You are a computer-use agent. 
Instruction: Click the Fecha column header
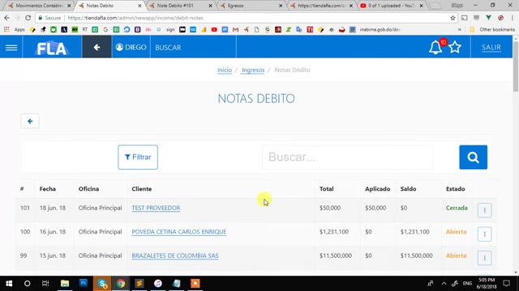(48, 188)
